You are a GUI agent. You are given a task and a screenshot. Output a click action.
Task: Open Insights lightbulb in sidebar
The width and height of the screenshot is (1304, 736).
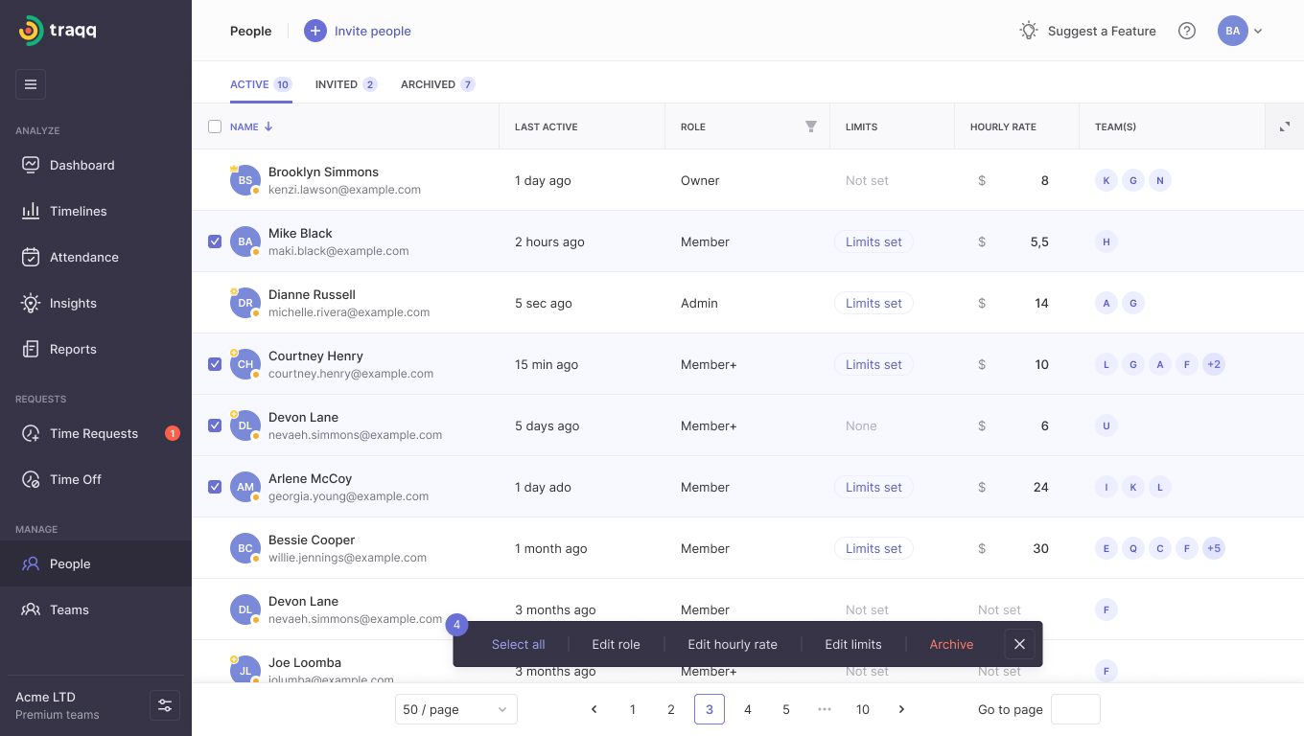[x=31, y=303]
